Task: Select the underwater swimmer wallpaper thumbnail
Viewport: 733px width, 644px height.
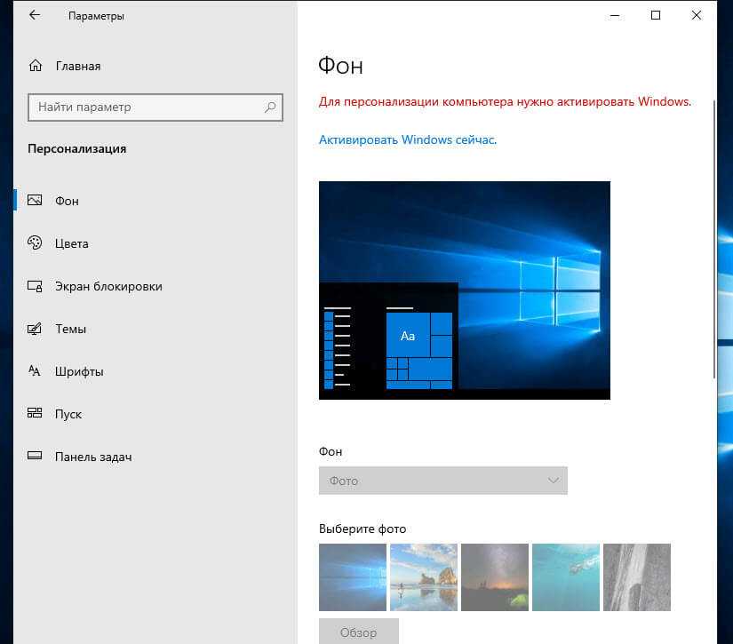Action: click(x=566, y=577)
